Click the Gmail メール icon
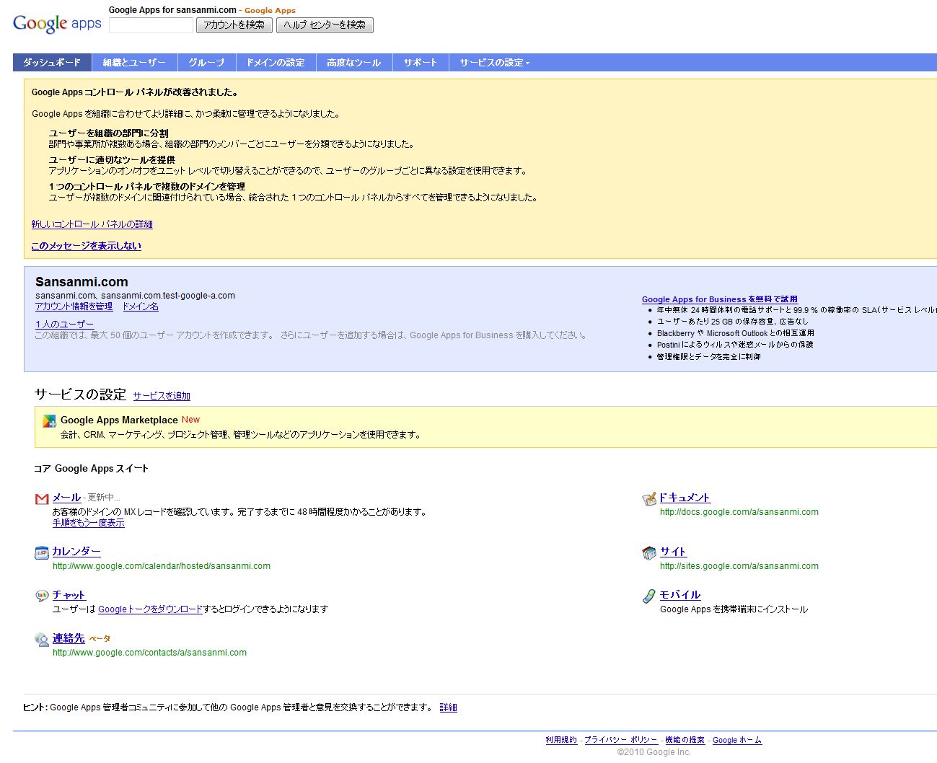 (x=42, y=498)
